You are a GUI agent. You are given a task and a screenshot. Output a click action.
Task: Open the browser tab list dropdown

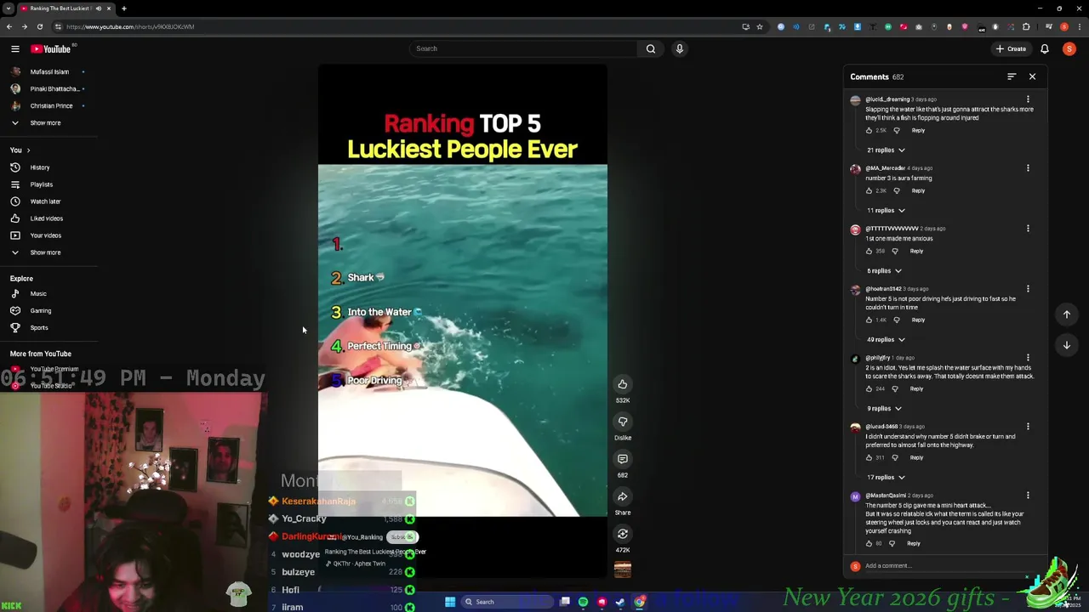[8, 8]
